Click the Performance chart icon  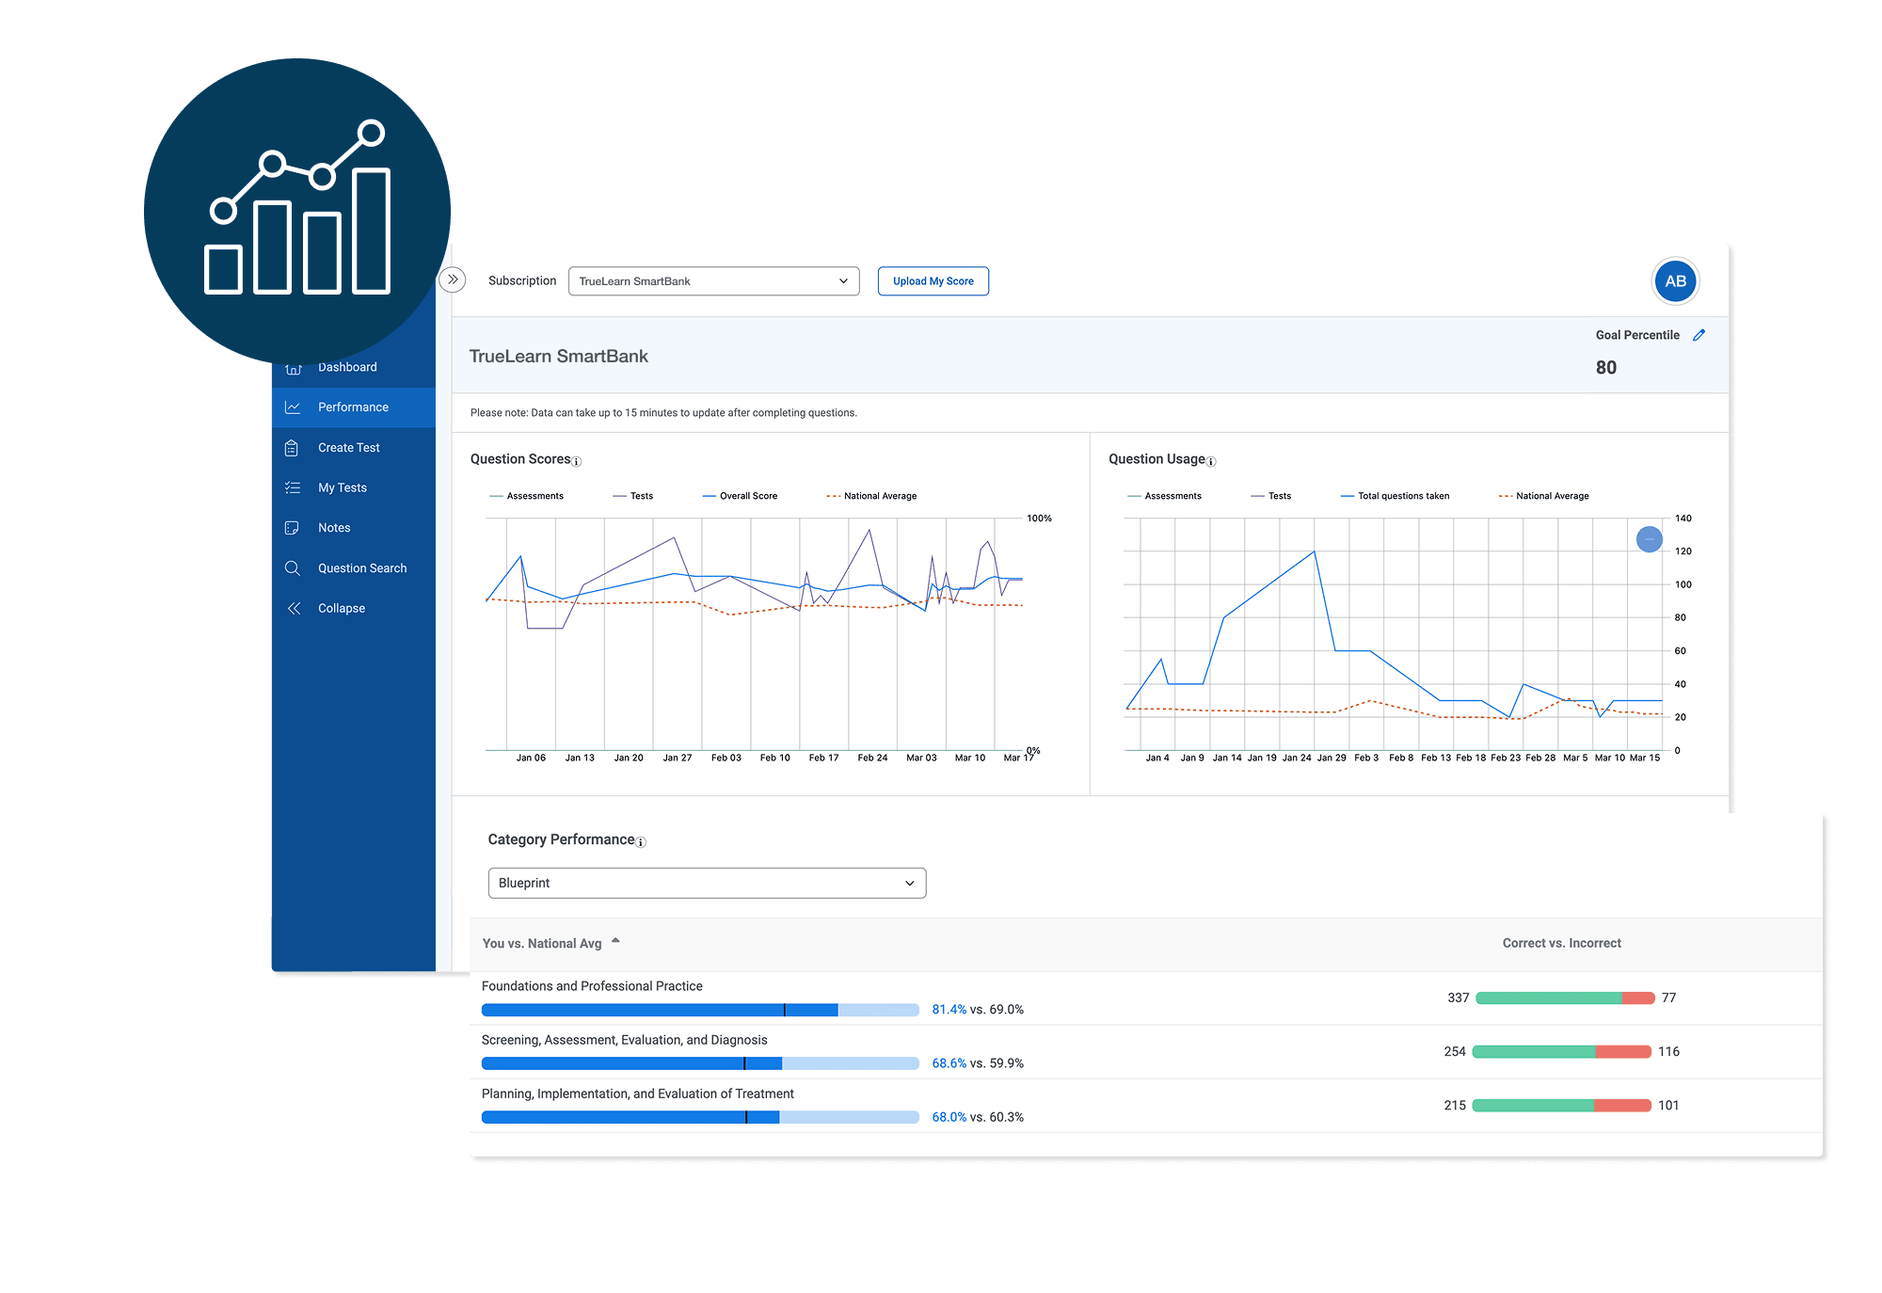293,407
